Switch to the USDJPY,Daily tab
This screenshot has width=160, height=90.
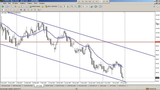(x=49, y=86)
